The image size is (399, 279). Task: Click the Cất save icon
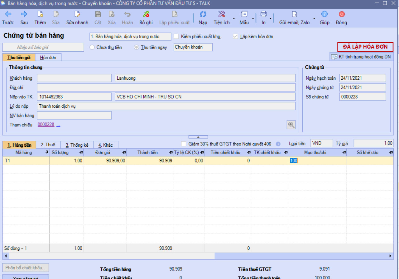[x=98, y=14]
